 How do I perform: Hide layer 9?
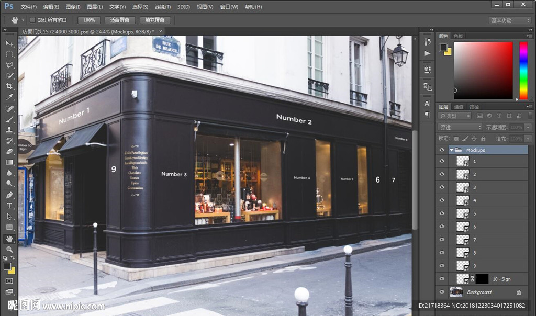click(x=442, y=266)
